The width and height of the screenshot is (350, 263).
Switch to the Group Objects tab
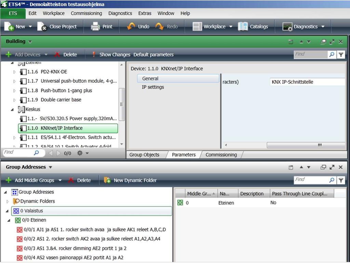(145, 155)
